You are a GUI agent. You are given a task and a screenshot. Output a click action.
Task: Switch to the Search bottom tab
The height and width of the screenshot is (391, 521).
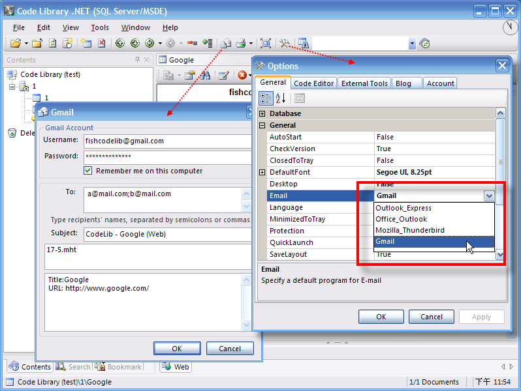tap(73, 367)
